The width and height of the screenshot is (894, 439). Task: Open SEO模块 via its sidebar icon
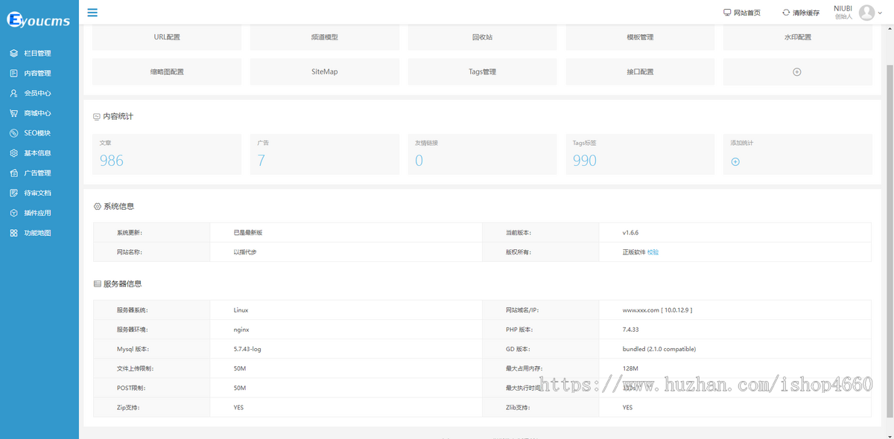14,133
